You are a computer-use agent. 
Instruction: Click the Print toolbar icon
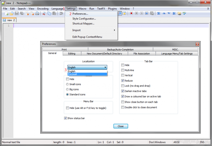click(37, 14)
